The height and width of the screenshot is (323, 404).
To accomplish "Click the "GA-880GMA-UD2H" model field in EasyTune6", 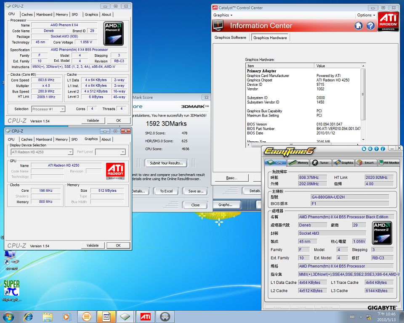I will click(x=350, y=197).
